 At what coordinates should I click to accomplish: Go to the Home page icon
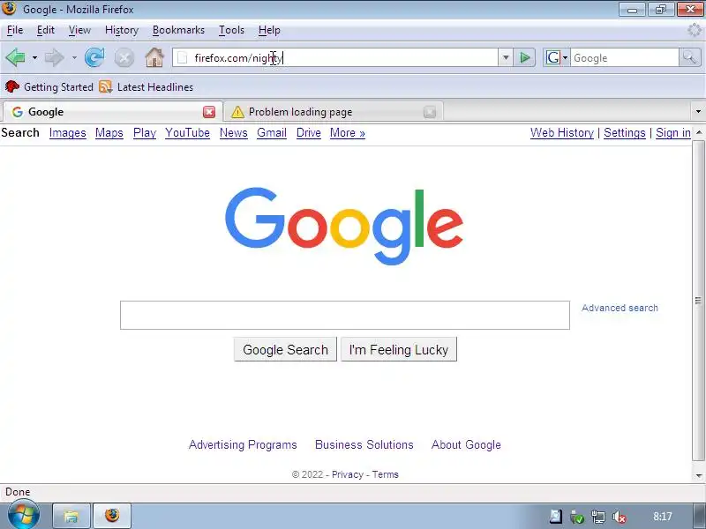click(x=154, y=57)
